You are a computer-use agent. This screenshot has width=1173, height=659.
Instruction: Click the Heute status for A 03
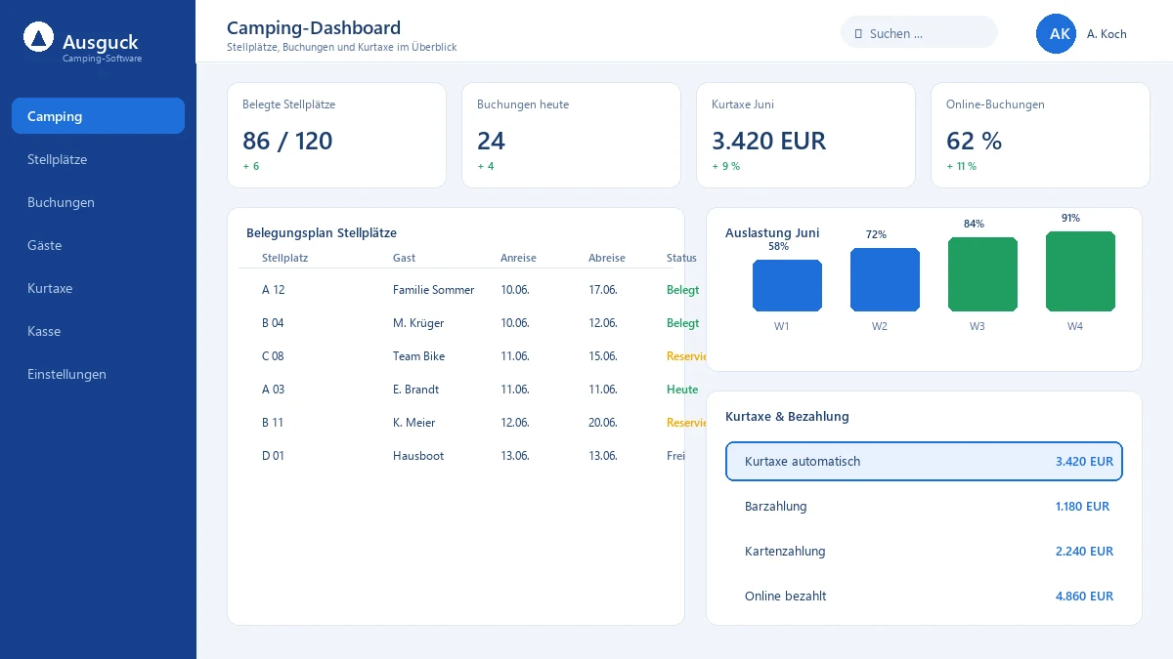tap(682, 390)
